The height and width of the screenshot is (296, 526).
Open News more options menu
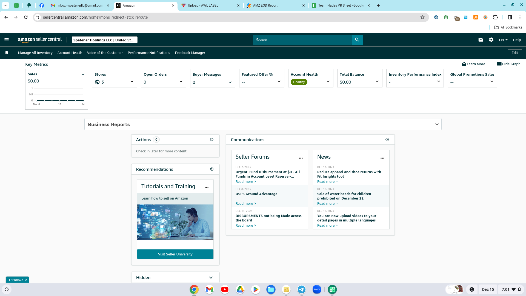[382, 158]
